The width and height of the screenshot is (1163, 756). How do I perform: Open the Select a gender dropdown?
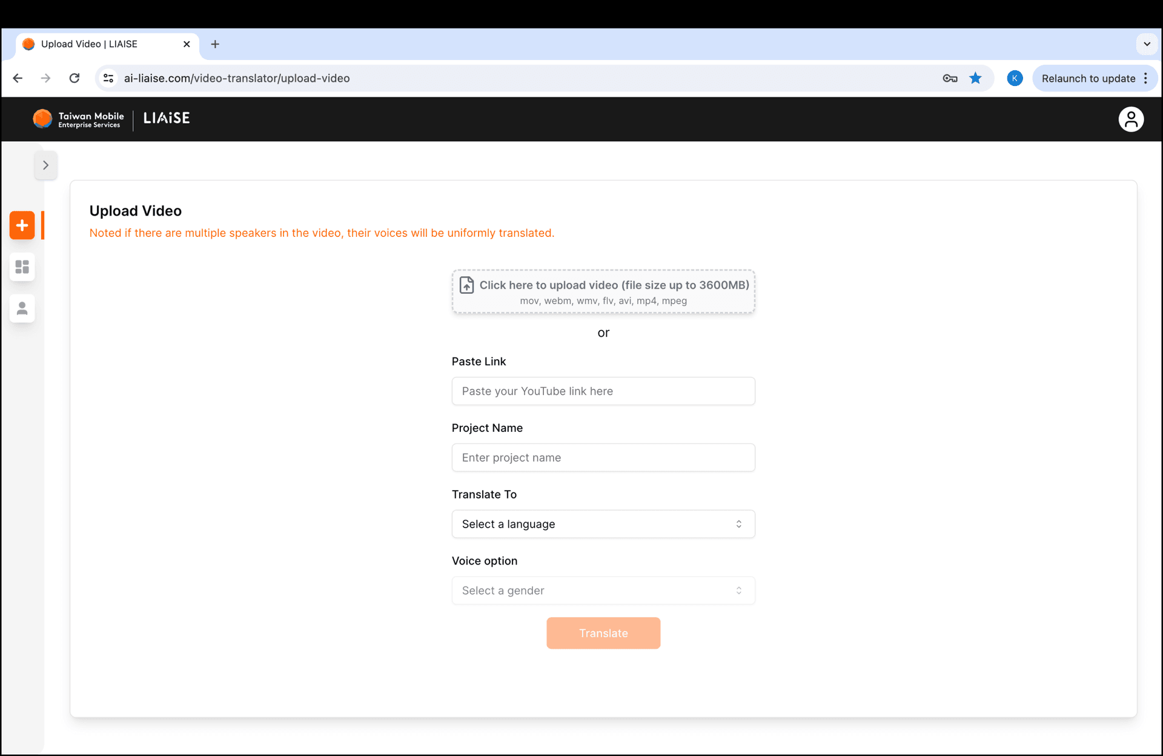click(603, 591)
